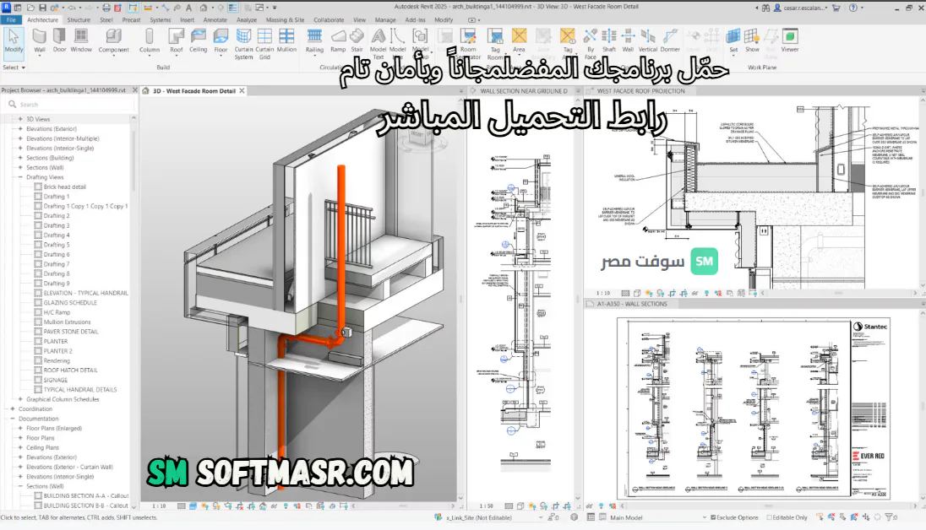Click the Print icon in quick access toolbar

click(x=106, y=8)
